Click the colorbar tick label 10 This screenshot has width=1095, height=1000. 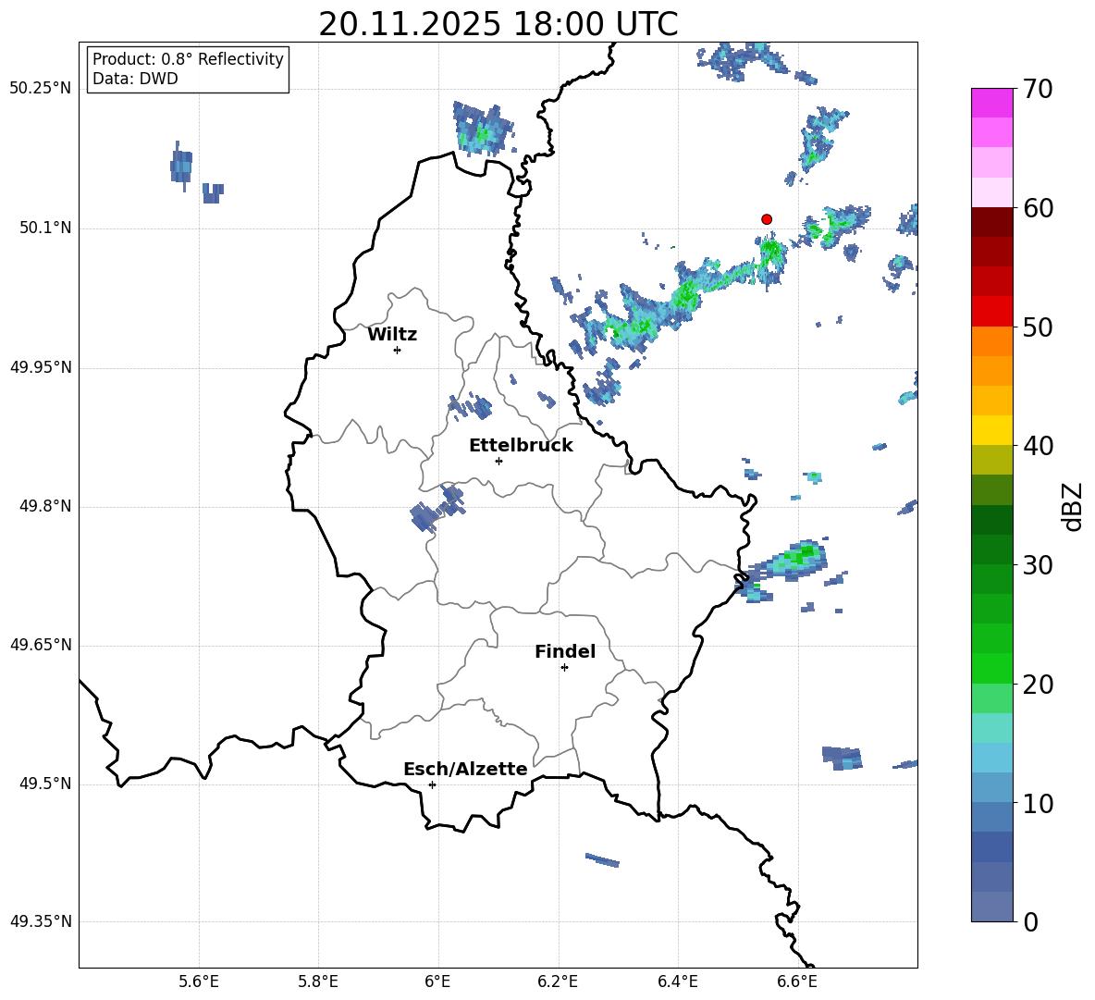coord(1039,803)
